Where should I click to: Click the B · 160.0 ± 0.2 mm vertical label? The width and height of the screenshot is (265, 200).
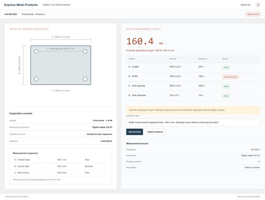tap(19, 65)
